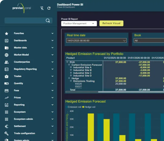The width and height of the screenshot is (164, 141).
Task: Click the Product column header
Action: coord(71,58)
